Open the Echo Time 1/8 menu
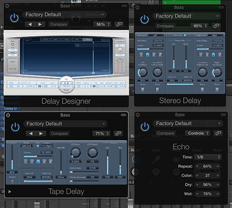This screenshot has height=208, width=232. (208, 157)
